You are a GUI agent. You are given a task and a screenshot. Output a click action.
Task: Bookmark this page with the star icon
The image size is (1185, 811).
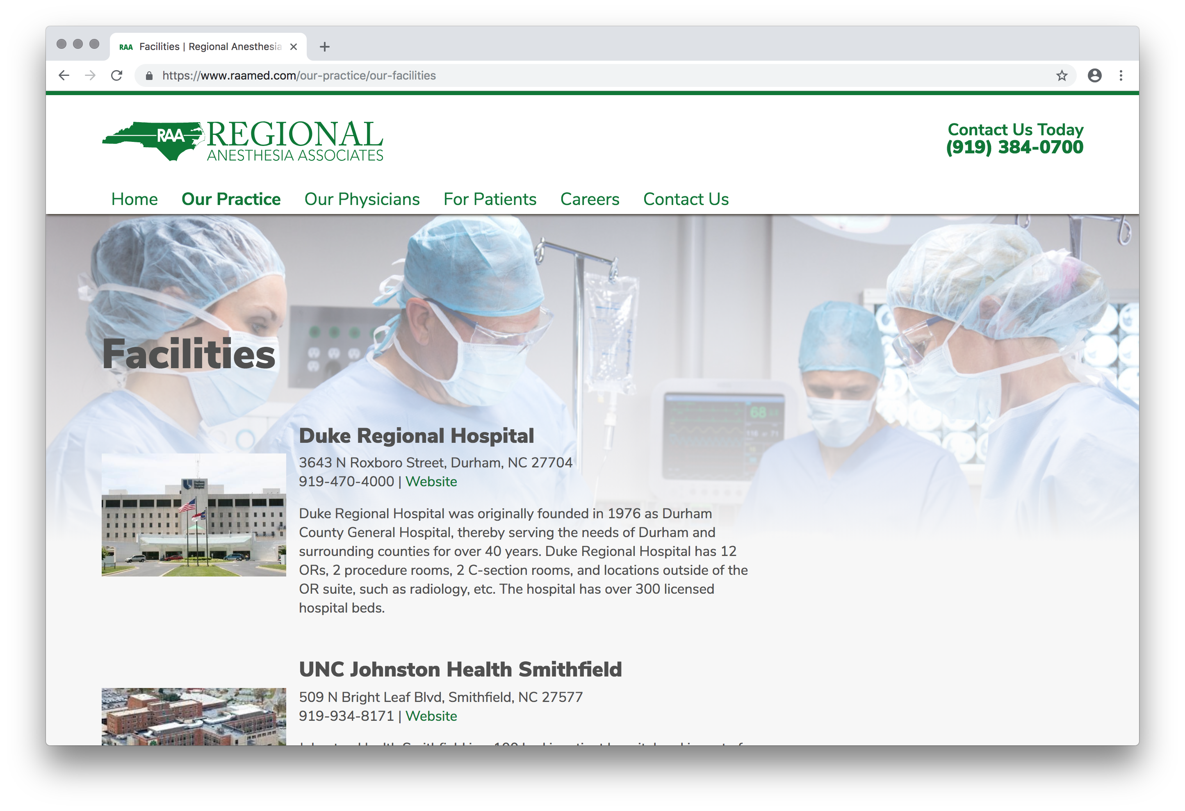tap(1062, 75)
